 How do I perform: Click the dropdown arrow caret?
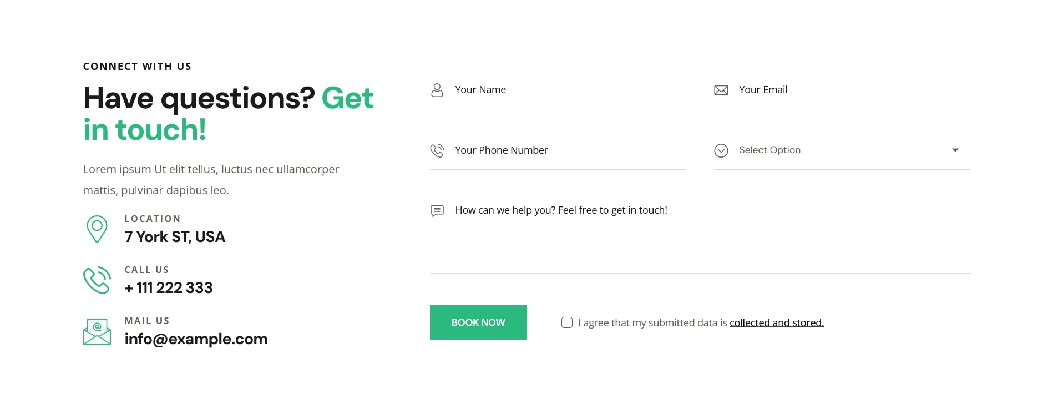[955, 150]
